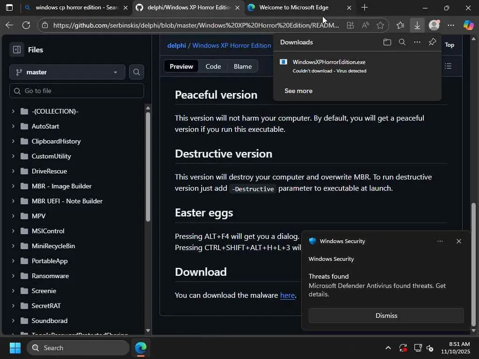The height and width of the screenshot is (359, 479).
Task: Click the site info lock icon
Action: pyautogui.click(x=45, y=25)
